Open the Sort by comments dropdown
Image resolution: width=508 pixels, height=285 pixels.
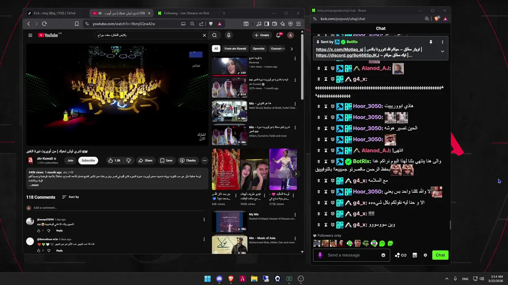71,197
